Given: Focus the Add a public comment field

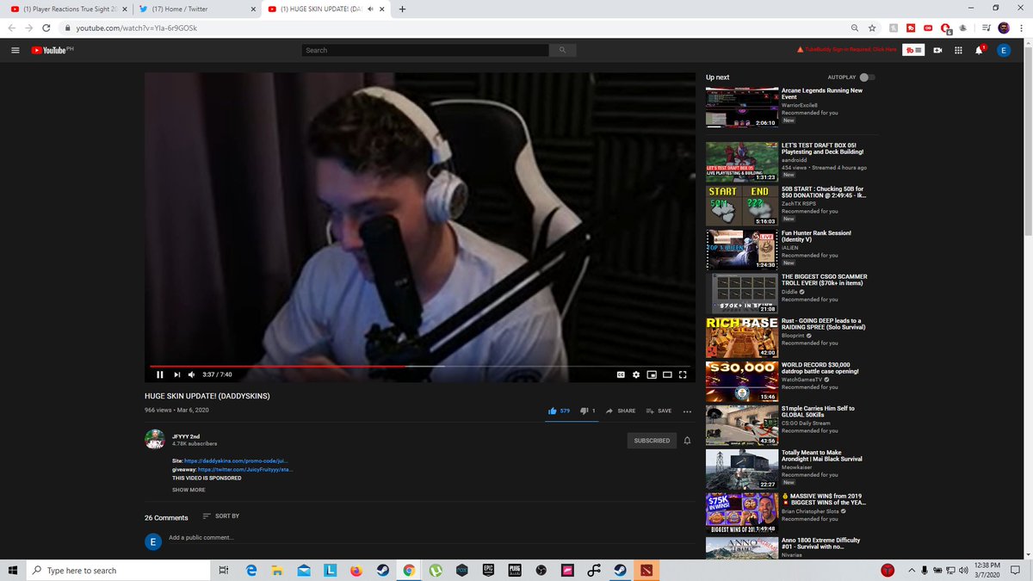Looking at the screenshot, I should (x=430, y=538).
